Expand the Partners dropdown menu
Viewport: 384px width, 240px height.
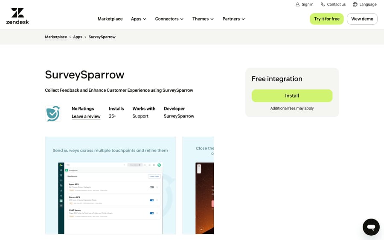tap(234, 19)
